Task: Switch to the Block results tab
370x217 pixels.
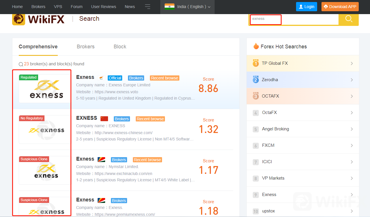Action: click(120, 47)
